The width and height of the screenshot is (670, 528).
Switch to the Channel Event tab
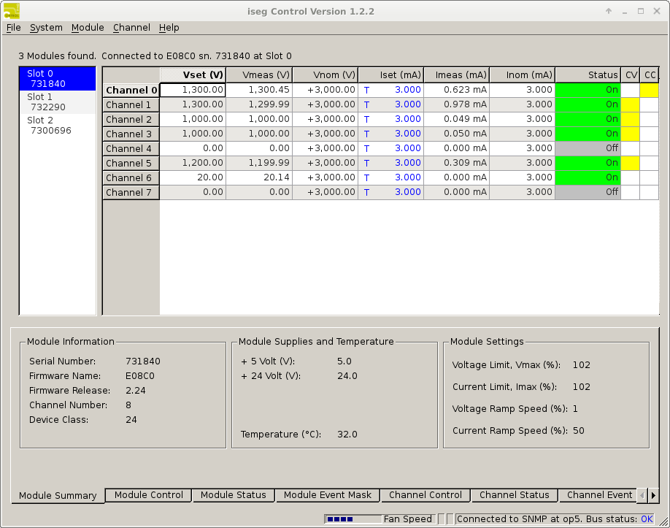click(x=599, y=495)
